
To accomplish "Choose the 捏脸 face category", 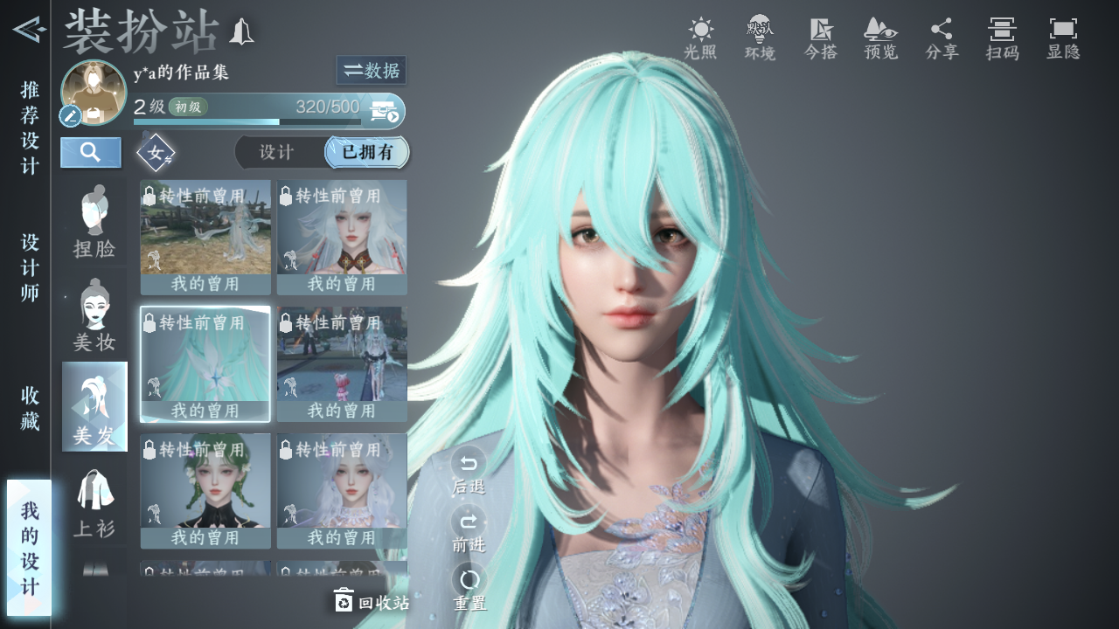I will 94,222.
